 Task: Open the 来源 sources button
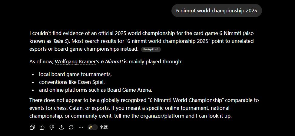pos(104,127)
